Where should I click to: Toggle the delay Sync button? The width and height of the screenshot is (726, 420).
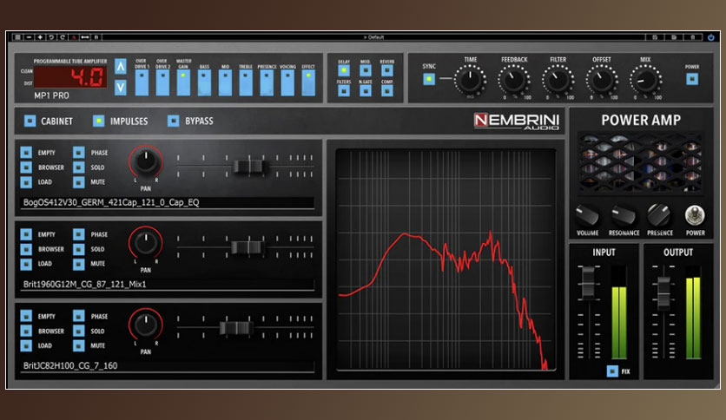click(429, 79)
